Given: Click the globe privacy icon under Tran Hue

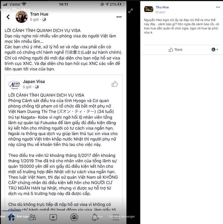Looking at the screenshot, I should point(44,19).
